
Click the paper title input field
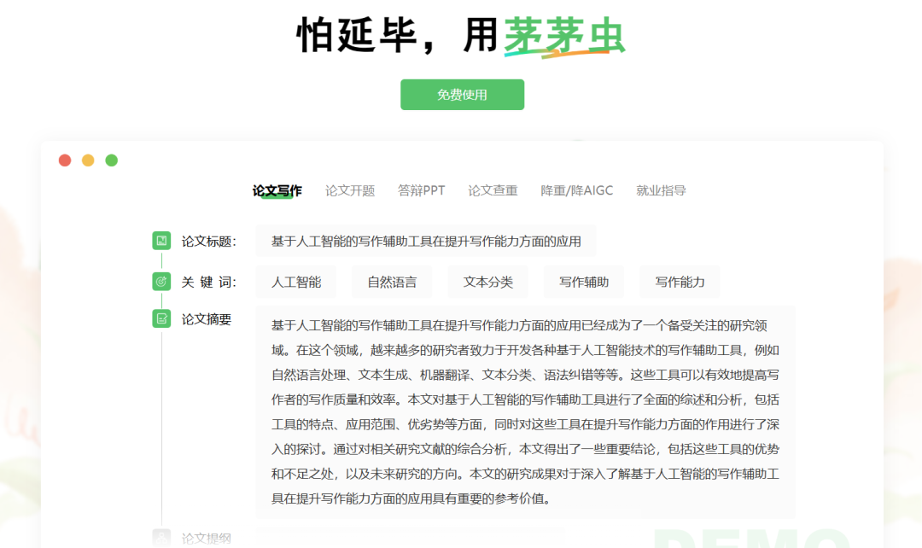426,241
